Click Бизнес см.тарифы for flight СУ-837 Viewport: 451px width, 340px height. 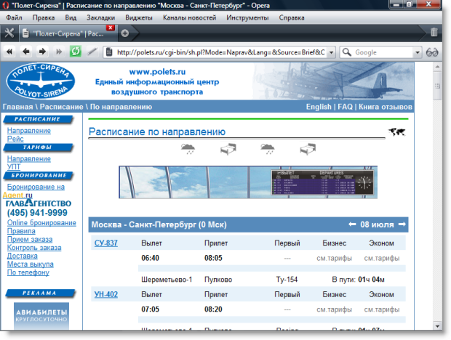click(x=334, y=258)
